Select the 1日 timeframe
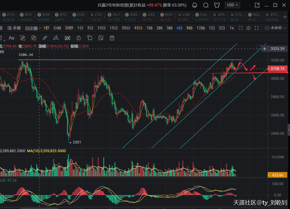The height and width of the screenshot is (209, 290). click(x=212, y=28)
